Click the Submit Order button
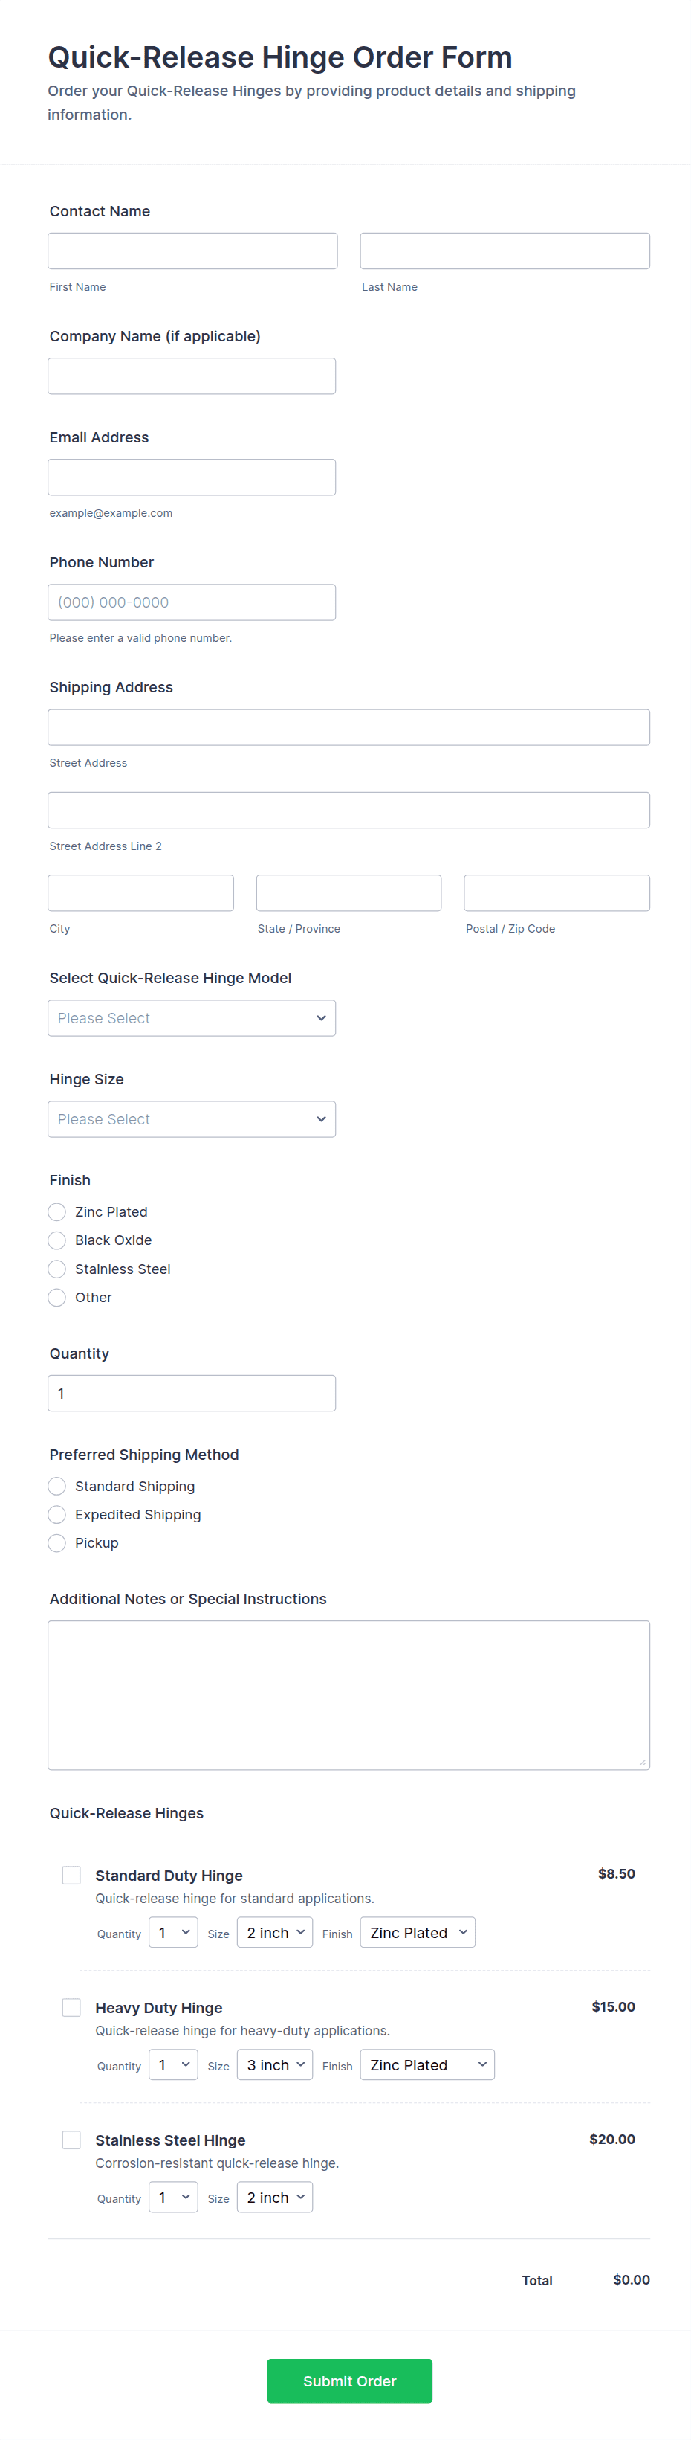This screenshot has height=2440, width=691. (349, 2381)
